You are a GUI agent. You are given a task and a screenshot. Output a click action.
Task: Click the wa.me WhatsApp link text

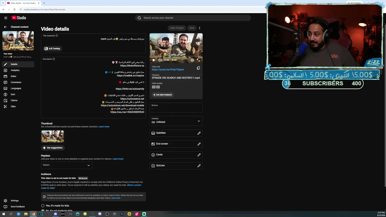click(127, 112)
